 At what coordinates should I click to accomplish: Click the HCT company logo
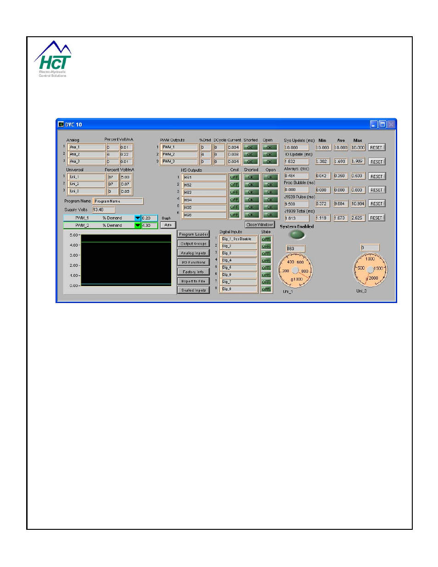(x=53, y=59)
